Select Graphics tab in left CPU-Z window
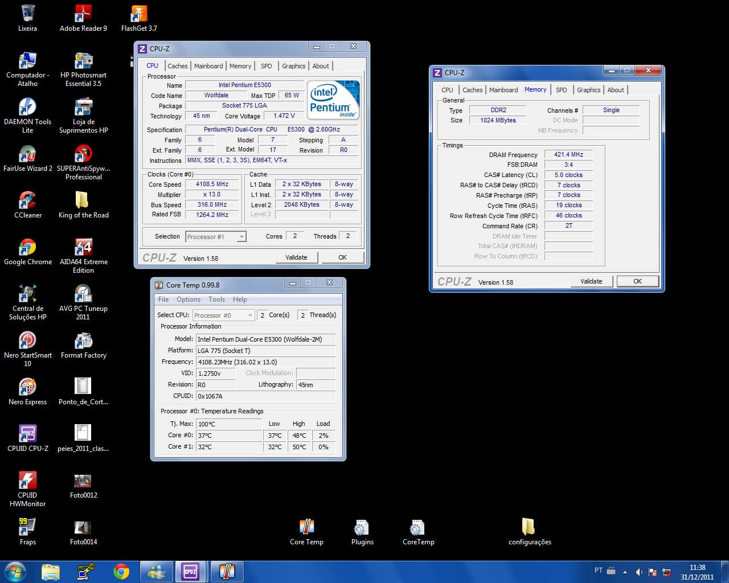 (x=293, y=66)
